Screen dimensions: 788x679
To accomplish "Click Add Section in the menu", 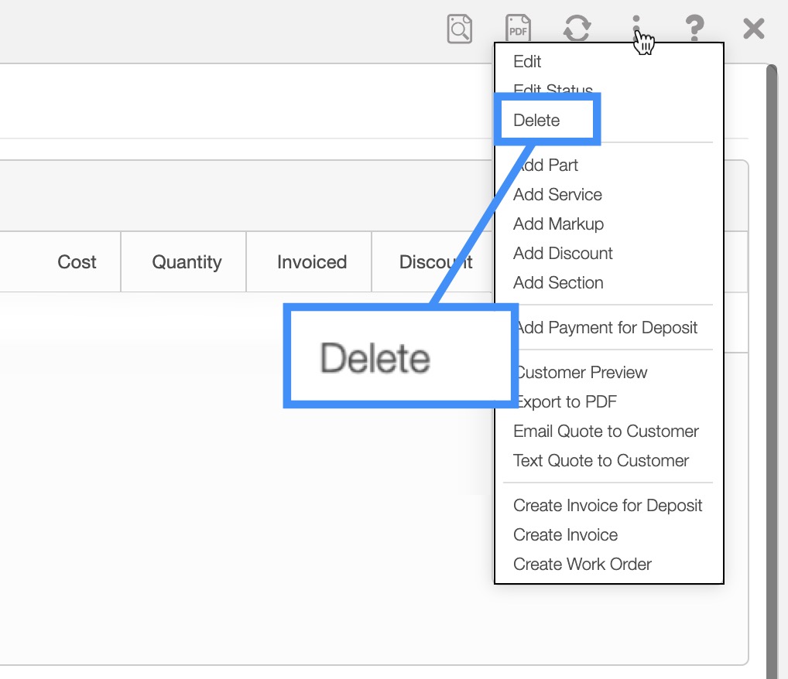I will tap(558, 283).
